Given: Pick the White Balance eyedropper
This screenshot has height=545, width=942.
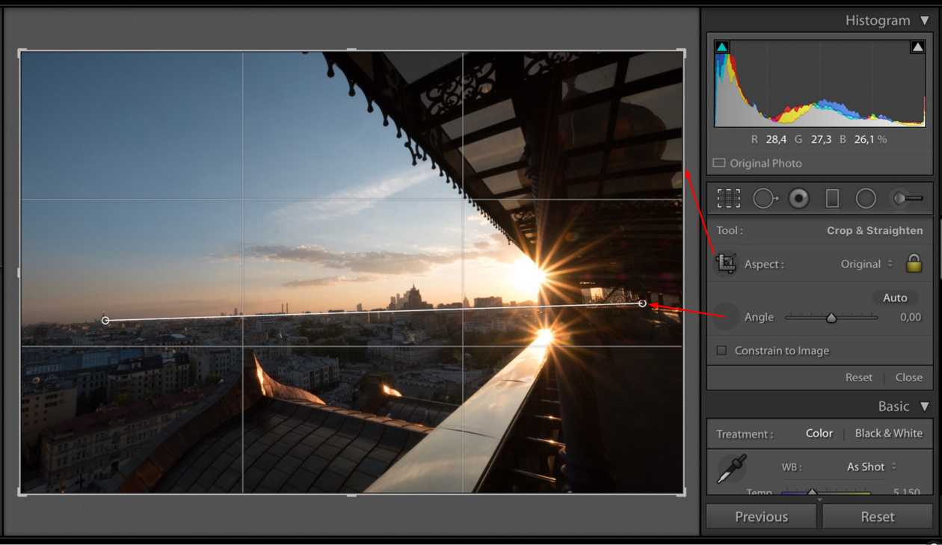Looking at the screenshot, I should click(731, 469).
